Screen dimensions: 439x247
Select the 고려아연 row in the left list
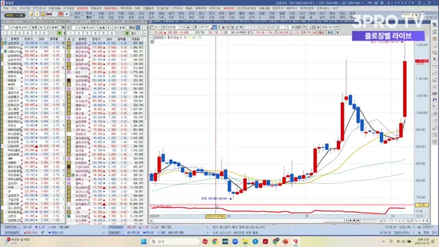(33, 146)
